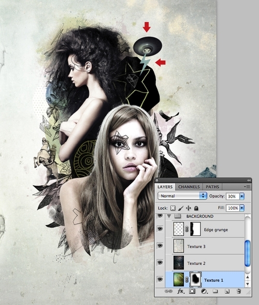Toggle visibility of Texture 1 layer
259x305 pixels.
pyautogui.click(x=160, y=280)
